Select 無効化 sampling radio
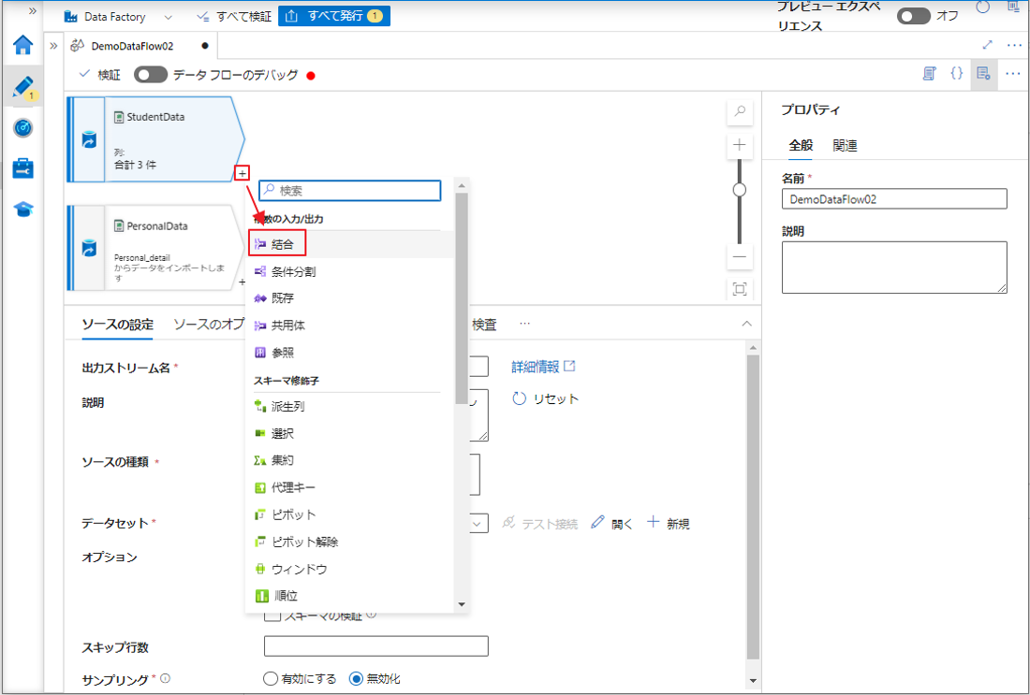 (356, 679)
